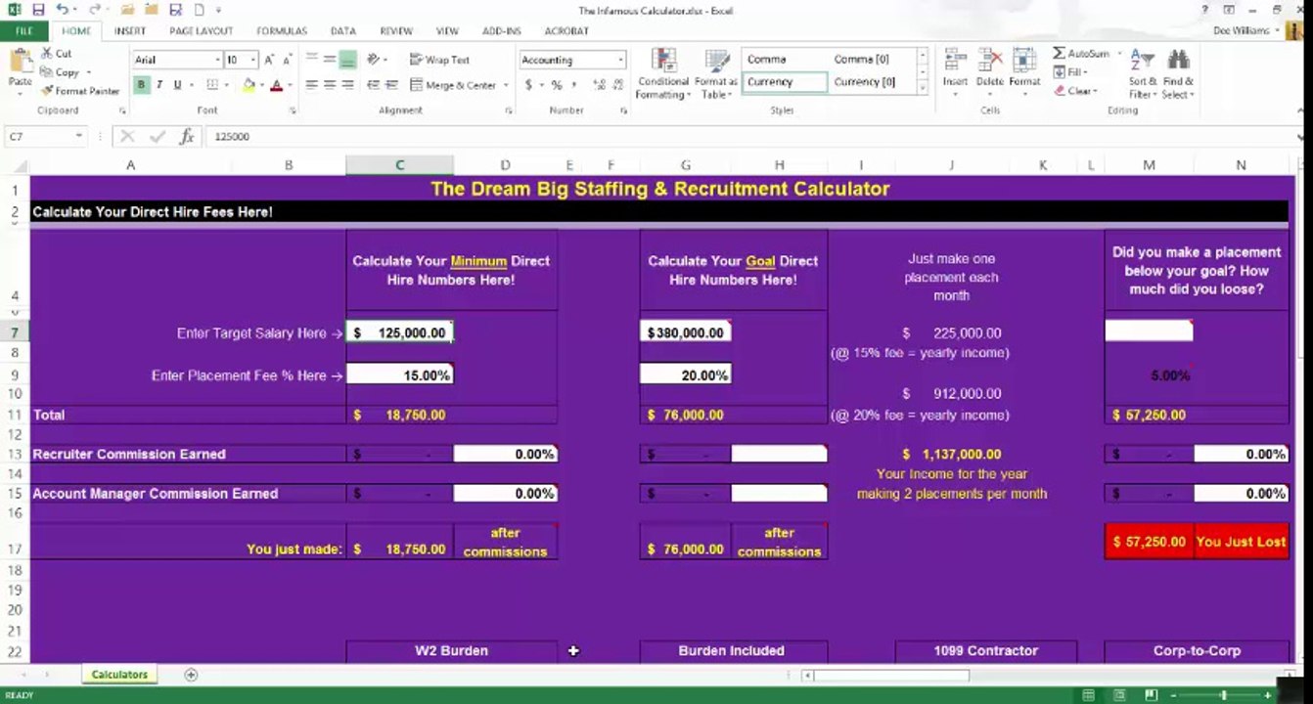Viewport: 1313px width, 704px height.
Task: Toggle Top Align for cell
Action: 313,60
